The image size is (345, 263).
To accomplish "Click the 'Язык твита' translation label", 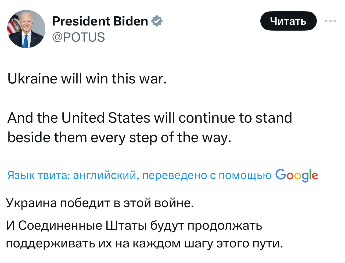I will point(39,176).
